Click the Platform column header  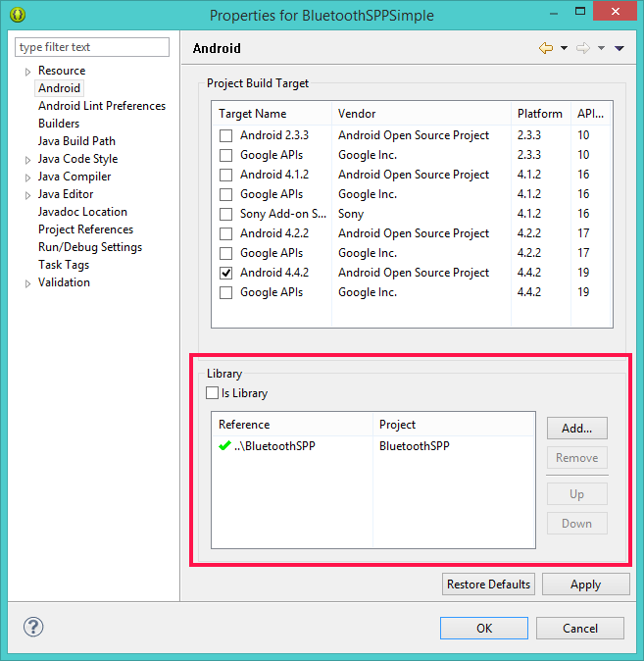(541, 114)
